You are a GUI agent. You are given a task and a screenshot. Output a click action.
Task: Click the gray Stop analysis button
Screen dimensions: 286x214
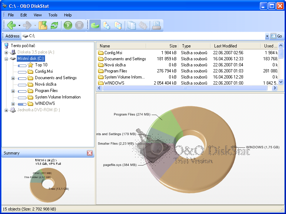coord(79,25)
